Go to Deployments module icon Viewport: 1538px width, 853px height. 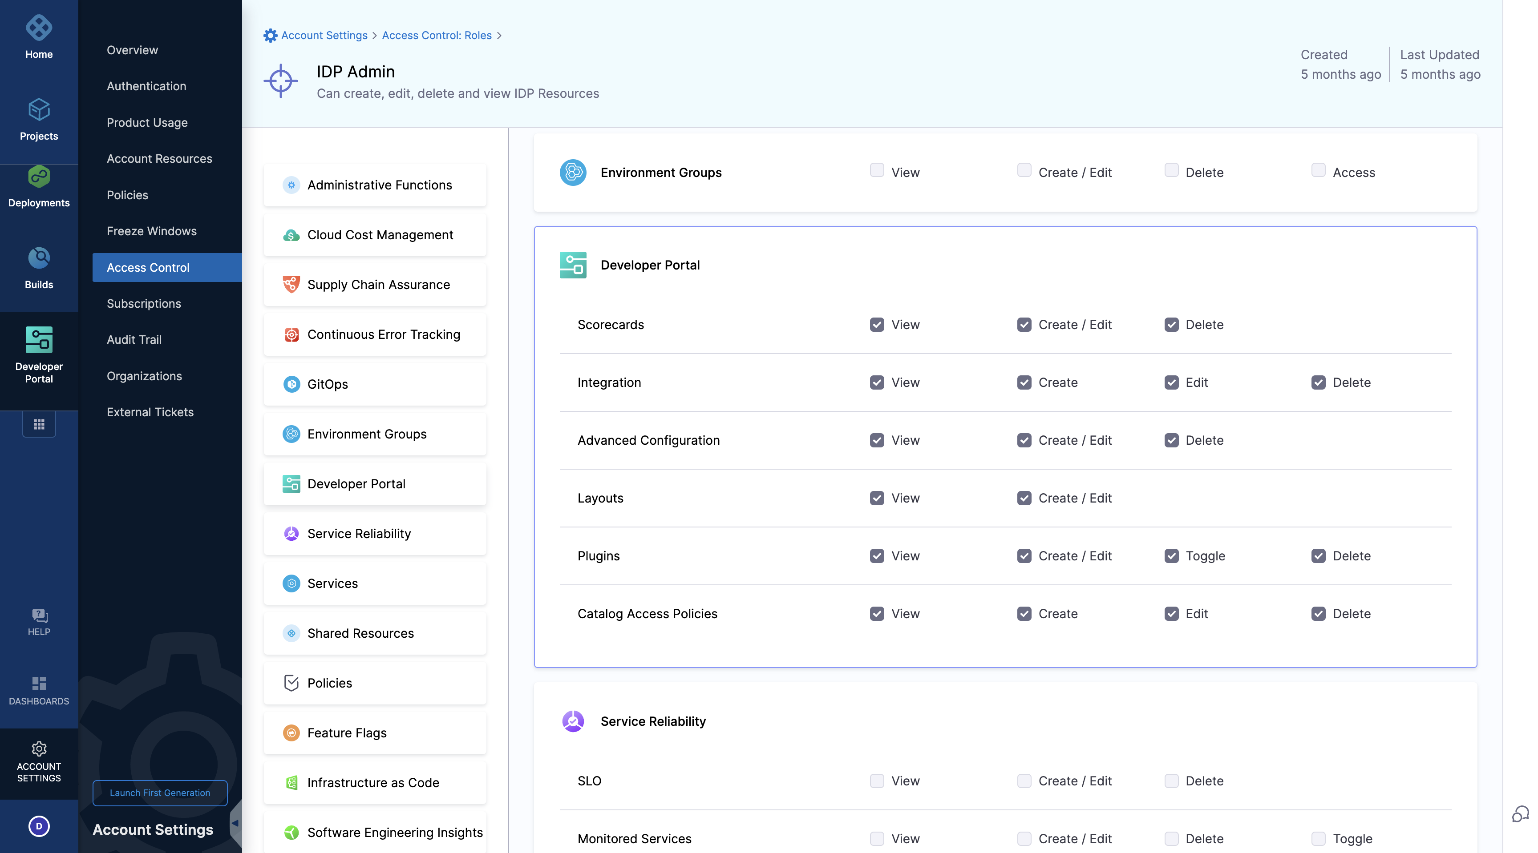pos(39,177)
